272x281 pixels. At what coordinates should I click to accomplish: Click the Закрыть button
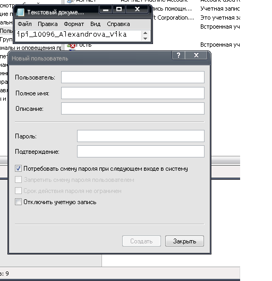184,241
